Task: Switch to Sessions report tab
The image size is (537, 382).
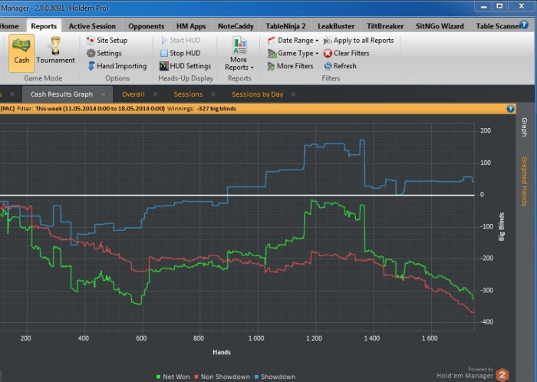Action: tap(188, 94)
